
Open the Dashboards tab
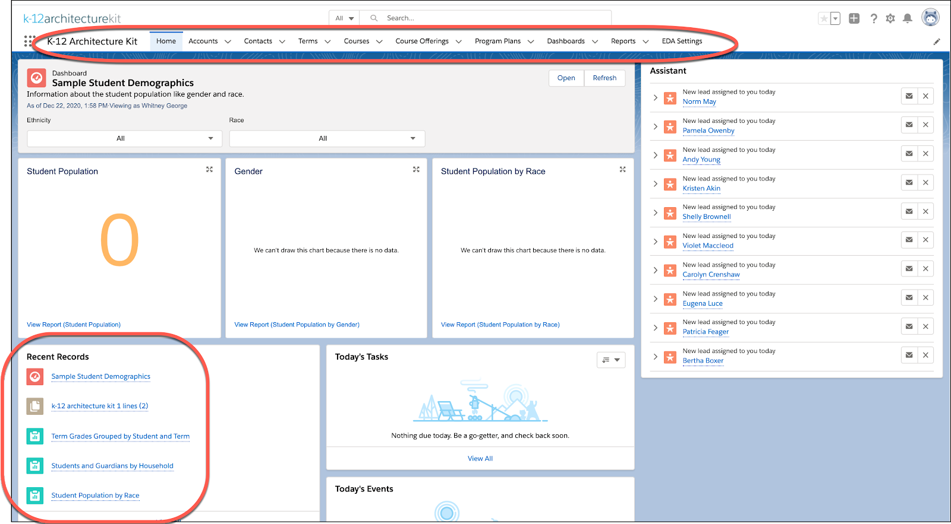pos(566,41)
